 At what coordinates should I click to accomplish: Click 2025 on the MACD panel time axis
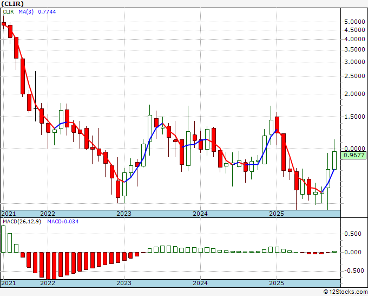[277, 283]
